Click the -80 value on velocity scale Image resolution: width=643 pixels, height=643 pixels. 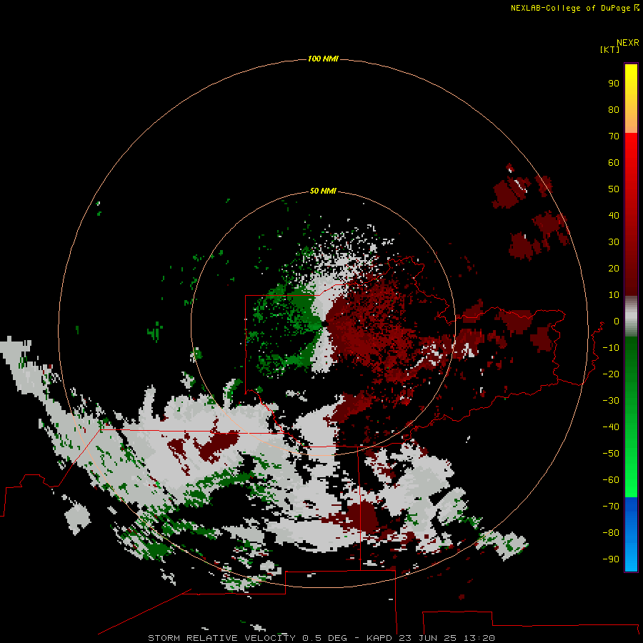[x=611, y=533]
